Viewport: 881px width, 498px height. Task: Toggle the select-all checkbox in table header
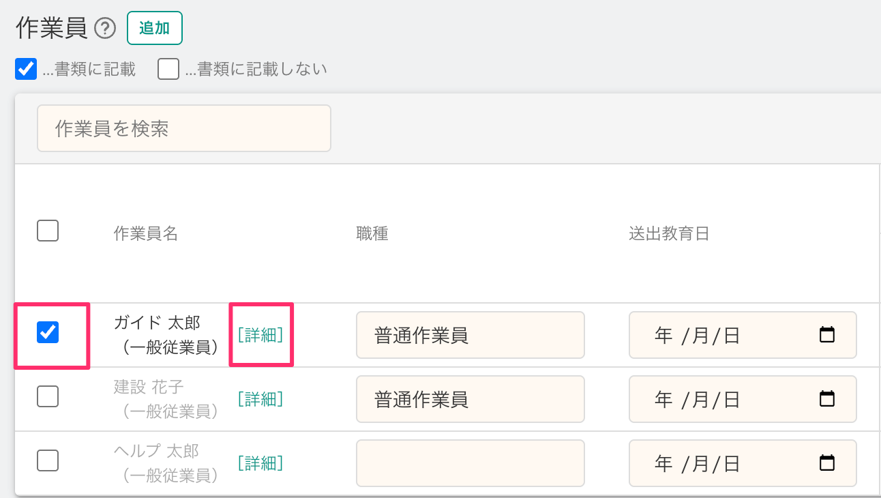pyautogui.click(x=48, y=231)
